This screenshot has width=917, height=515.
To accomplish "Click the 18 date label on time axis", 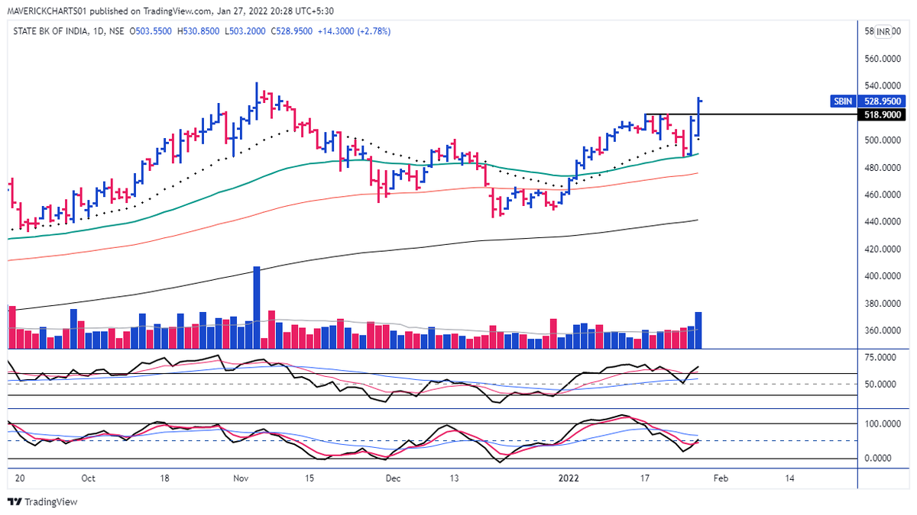I will tap(164, 478).
